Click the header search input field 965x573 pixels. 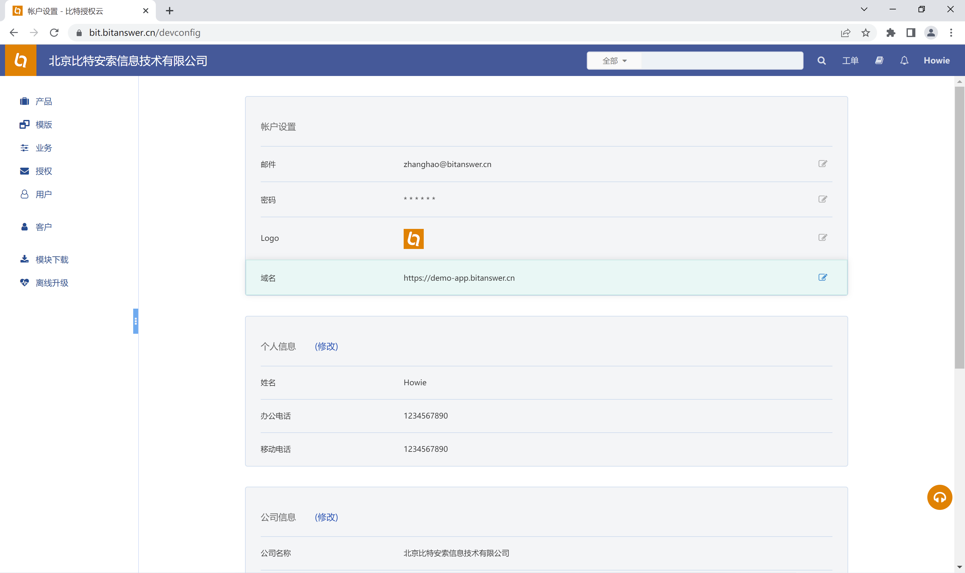click(722, 61)
